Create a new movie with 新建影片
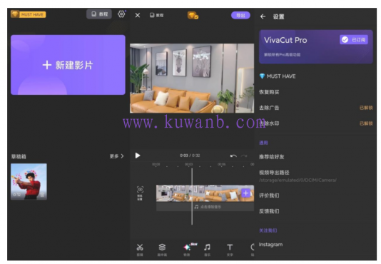 (x=68, y=65)
